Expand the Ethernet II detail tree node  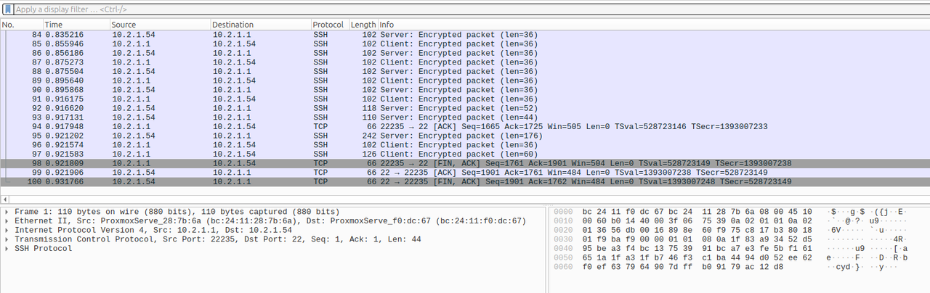pyautogui.click(x=7, y=220)
